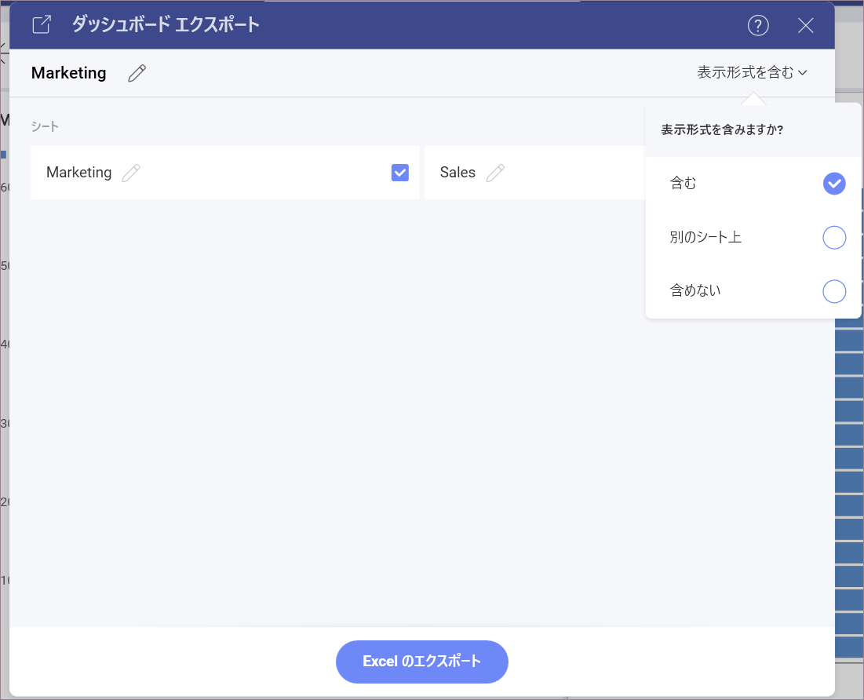Click the Excel のエクスポート button
864x700 pixels.
(422, 662)
